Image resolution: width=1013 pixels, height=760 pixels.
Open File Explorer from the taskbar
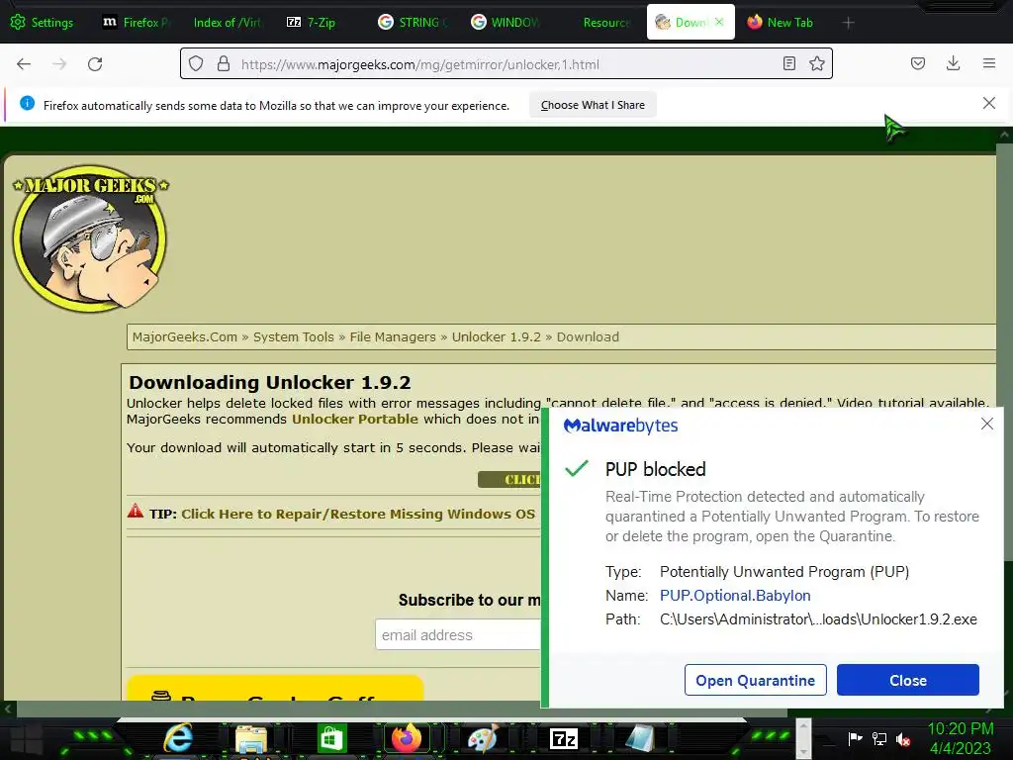coord(251,738)
